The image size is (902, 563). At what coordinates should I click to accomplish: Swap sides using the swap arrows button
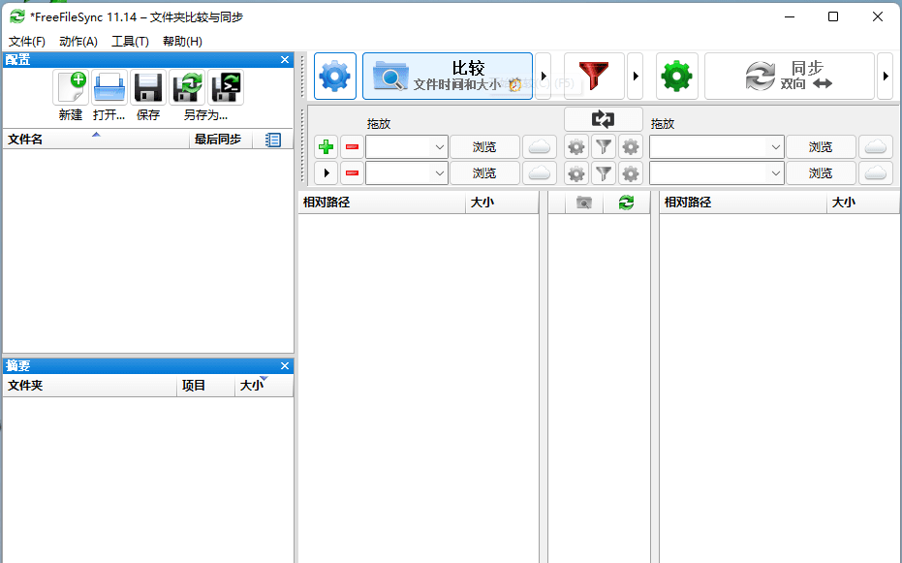603,119
